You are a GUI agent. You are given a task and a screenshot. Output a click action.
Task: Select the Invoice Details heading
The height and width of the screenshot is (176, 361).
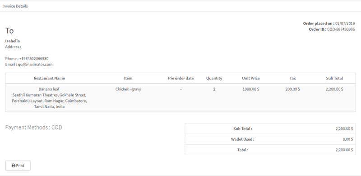15,6
